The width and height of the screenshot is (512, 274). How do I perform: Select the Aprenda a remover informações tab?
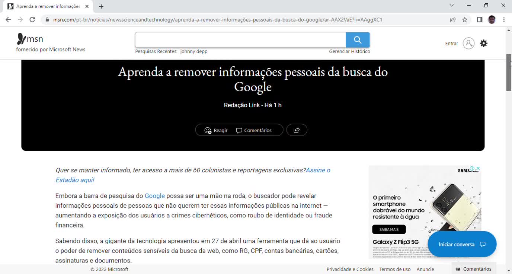(48, 6)
